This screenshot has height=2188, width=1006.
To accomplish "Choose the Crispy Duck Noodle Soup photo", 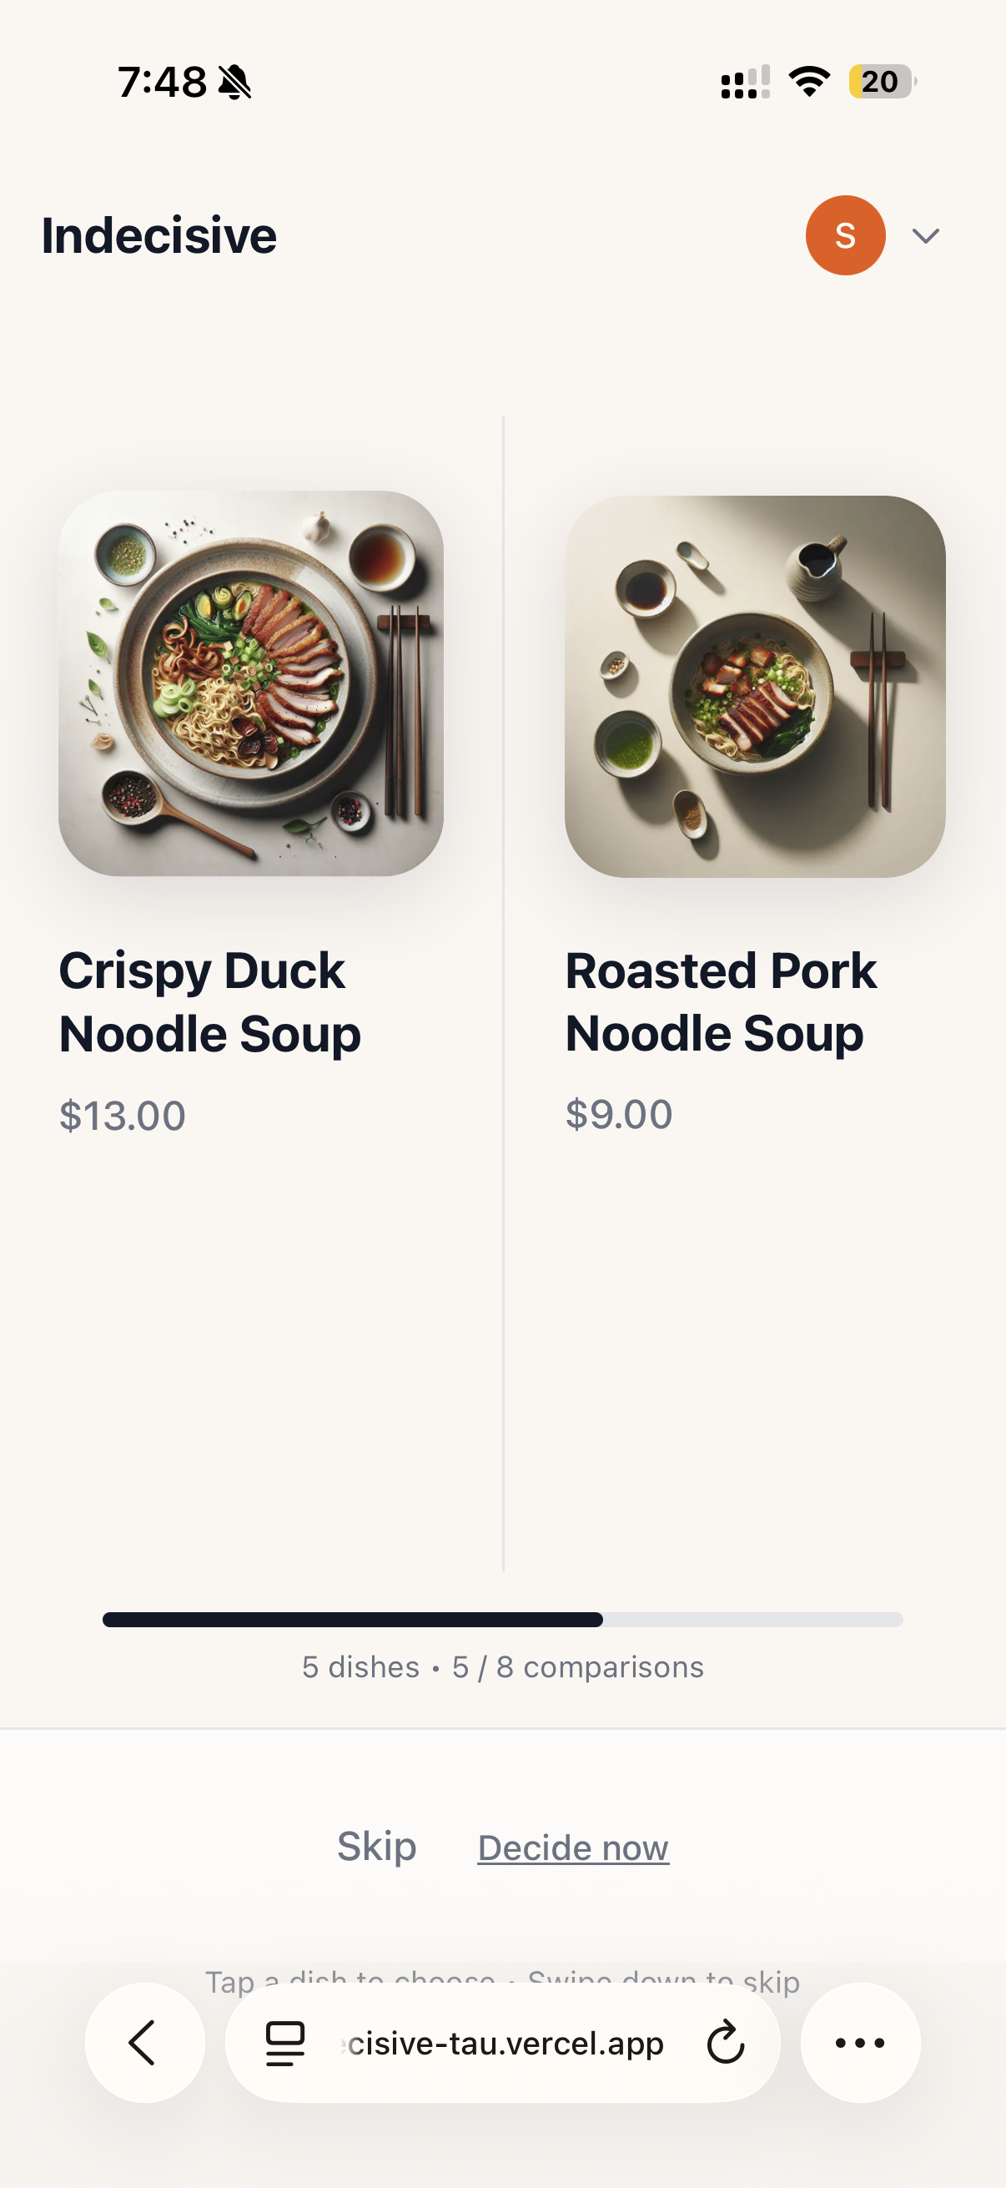I will (x=250, y=683).
